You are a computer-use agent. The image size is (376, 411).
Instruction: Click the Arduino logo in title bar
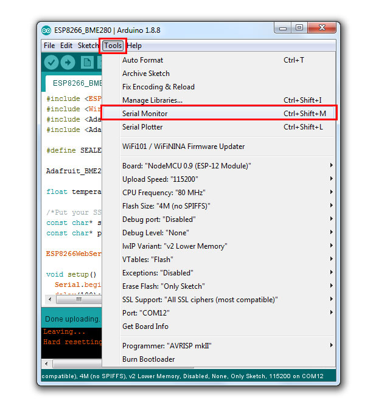click(46, 30)
